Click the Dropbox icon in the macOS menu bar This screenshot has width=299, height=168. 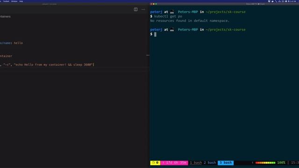point(269,1)
